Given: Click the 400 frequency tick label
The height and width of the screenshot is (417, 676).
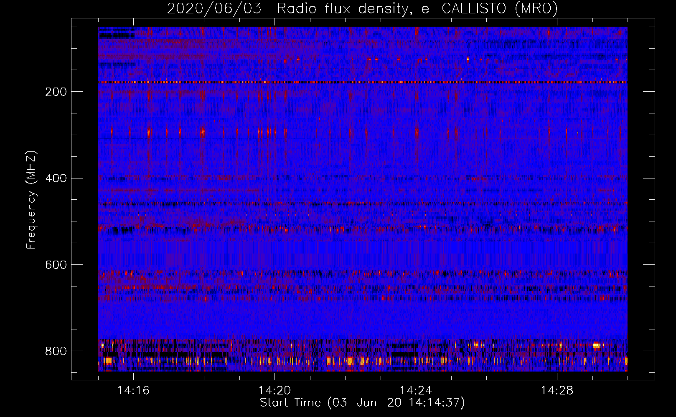Looking at the screenshot, I should click(x=56, y=178).
